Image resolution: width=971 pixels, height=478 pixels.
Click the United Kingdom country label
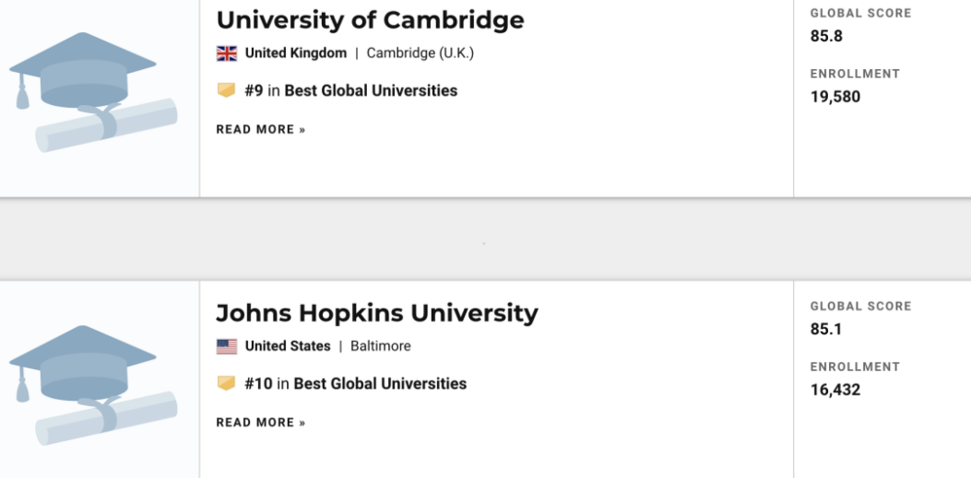point(296,53)
